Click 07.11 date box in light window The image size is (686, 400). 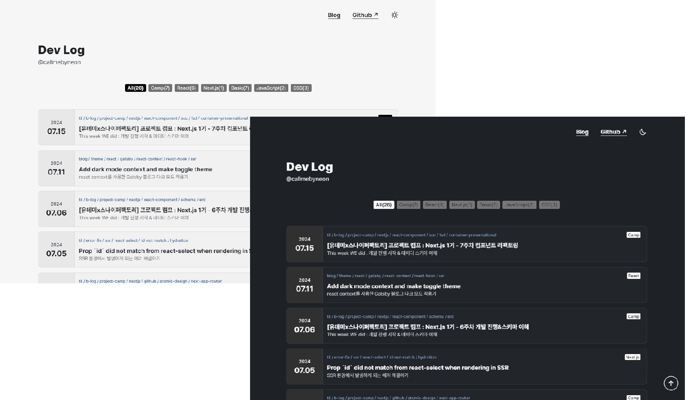click(x=56, y=168)
